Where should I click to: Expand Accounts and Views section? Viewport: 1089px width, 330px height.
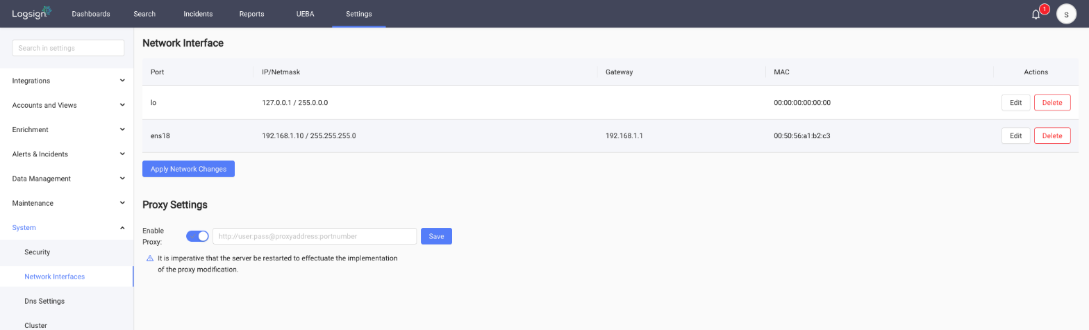(67, 105)
